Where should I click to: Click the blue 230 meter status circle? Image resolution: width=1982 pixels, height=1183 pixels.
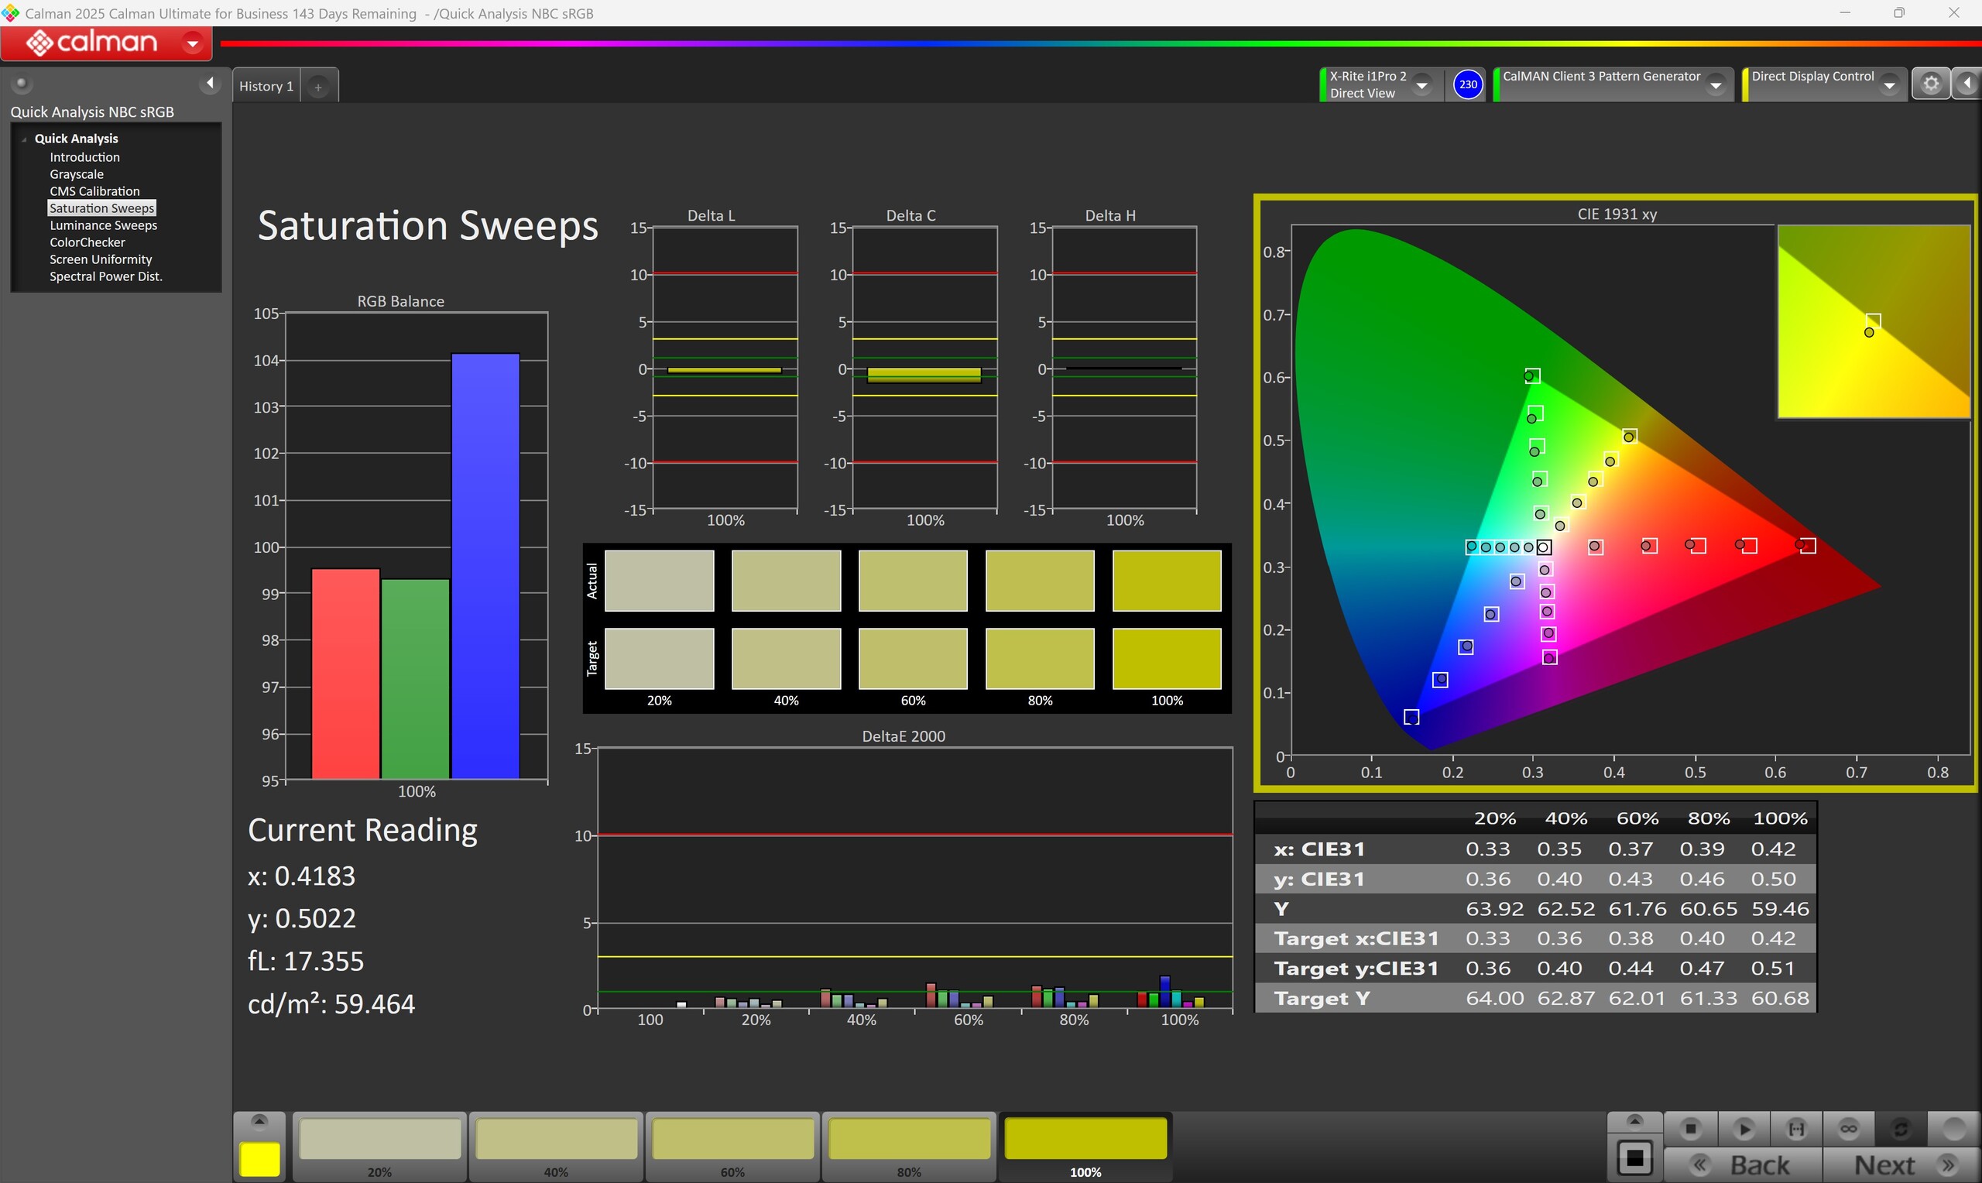coord(1467,84)
